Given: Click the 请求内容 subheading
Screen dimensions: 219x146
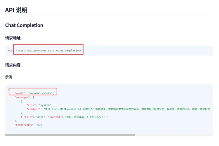Looking at the screenshot, I should [13, 65].
